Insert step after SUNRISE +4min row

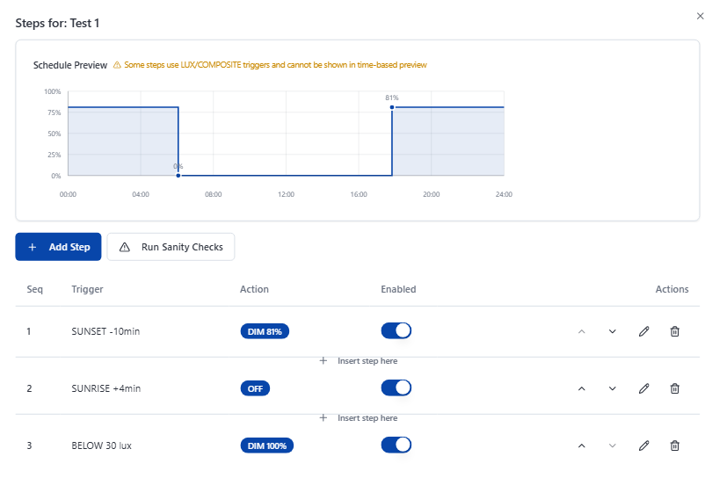(359, 418)
